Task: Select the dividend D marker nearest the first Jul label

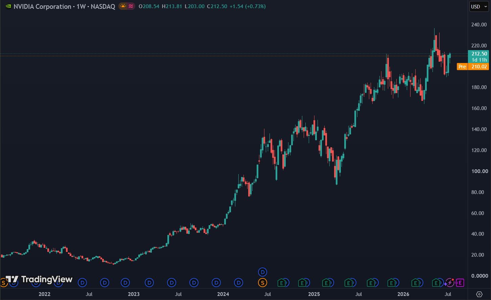Action: pyautogui.click(x=83, y=282)
